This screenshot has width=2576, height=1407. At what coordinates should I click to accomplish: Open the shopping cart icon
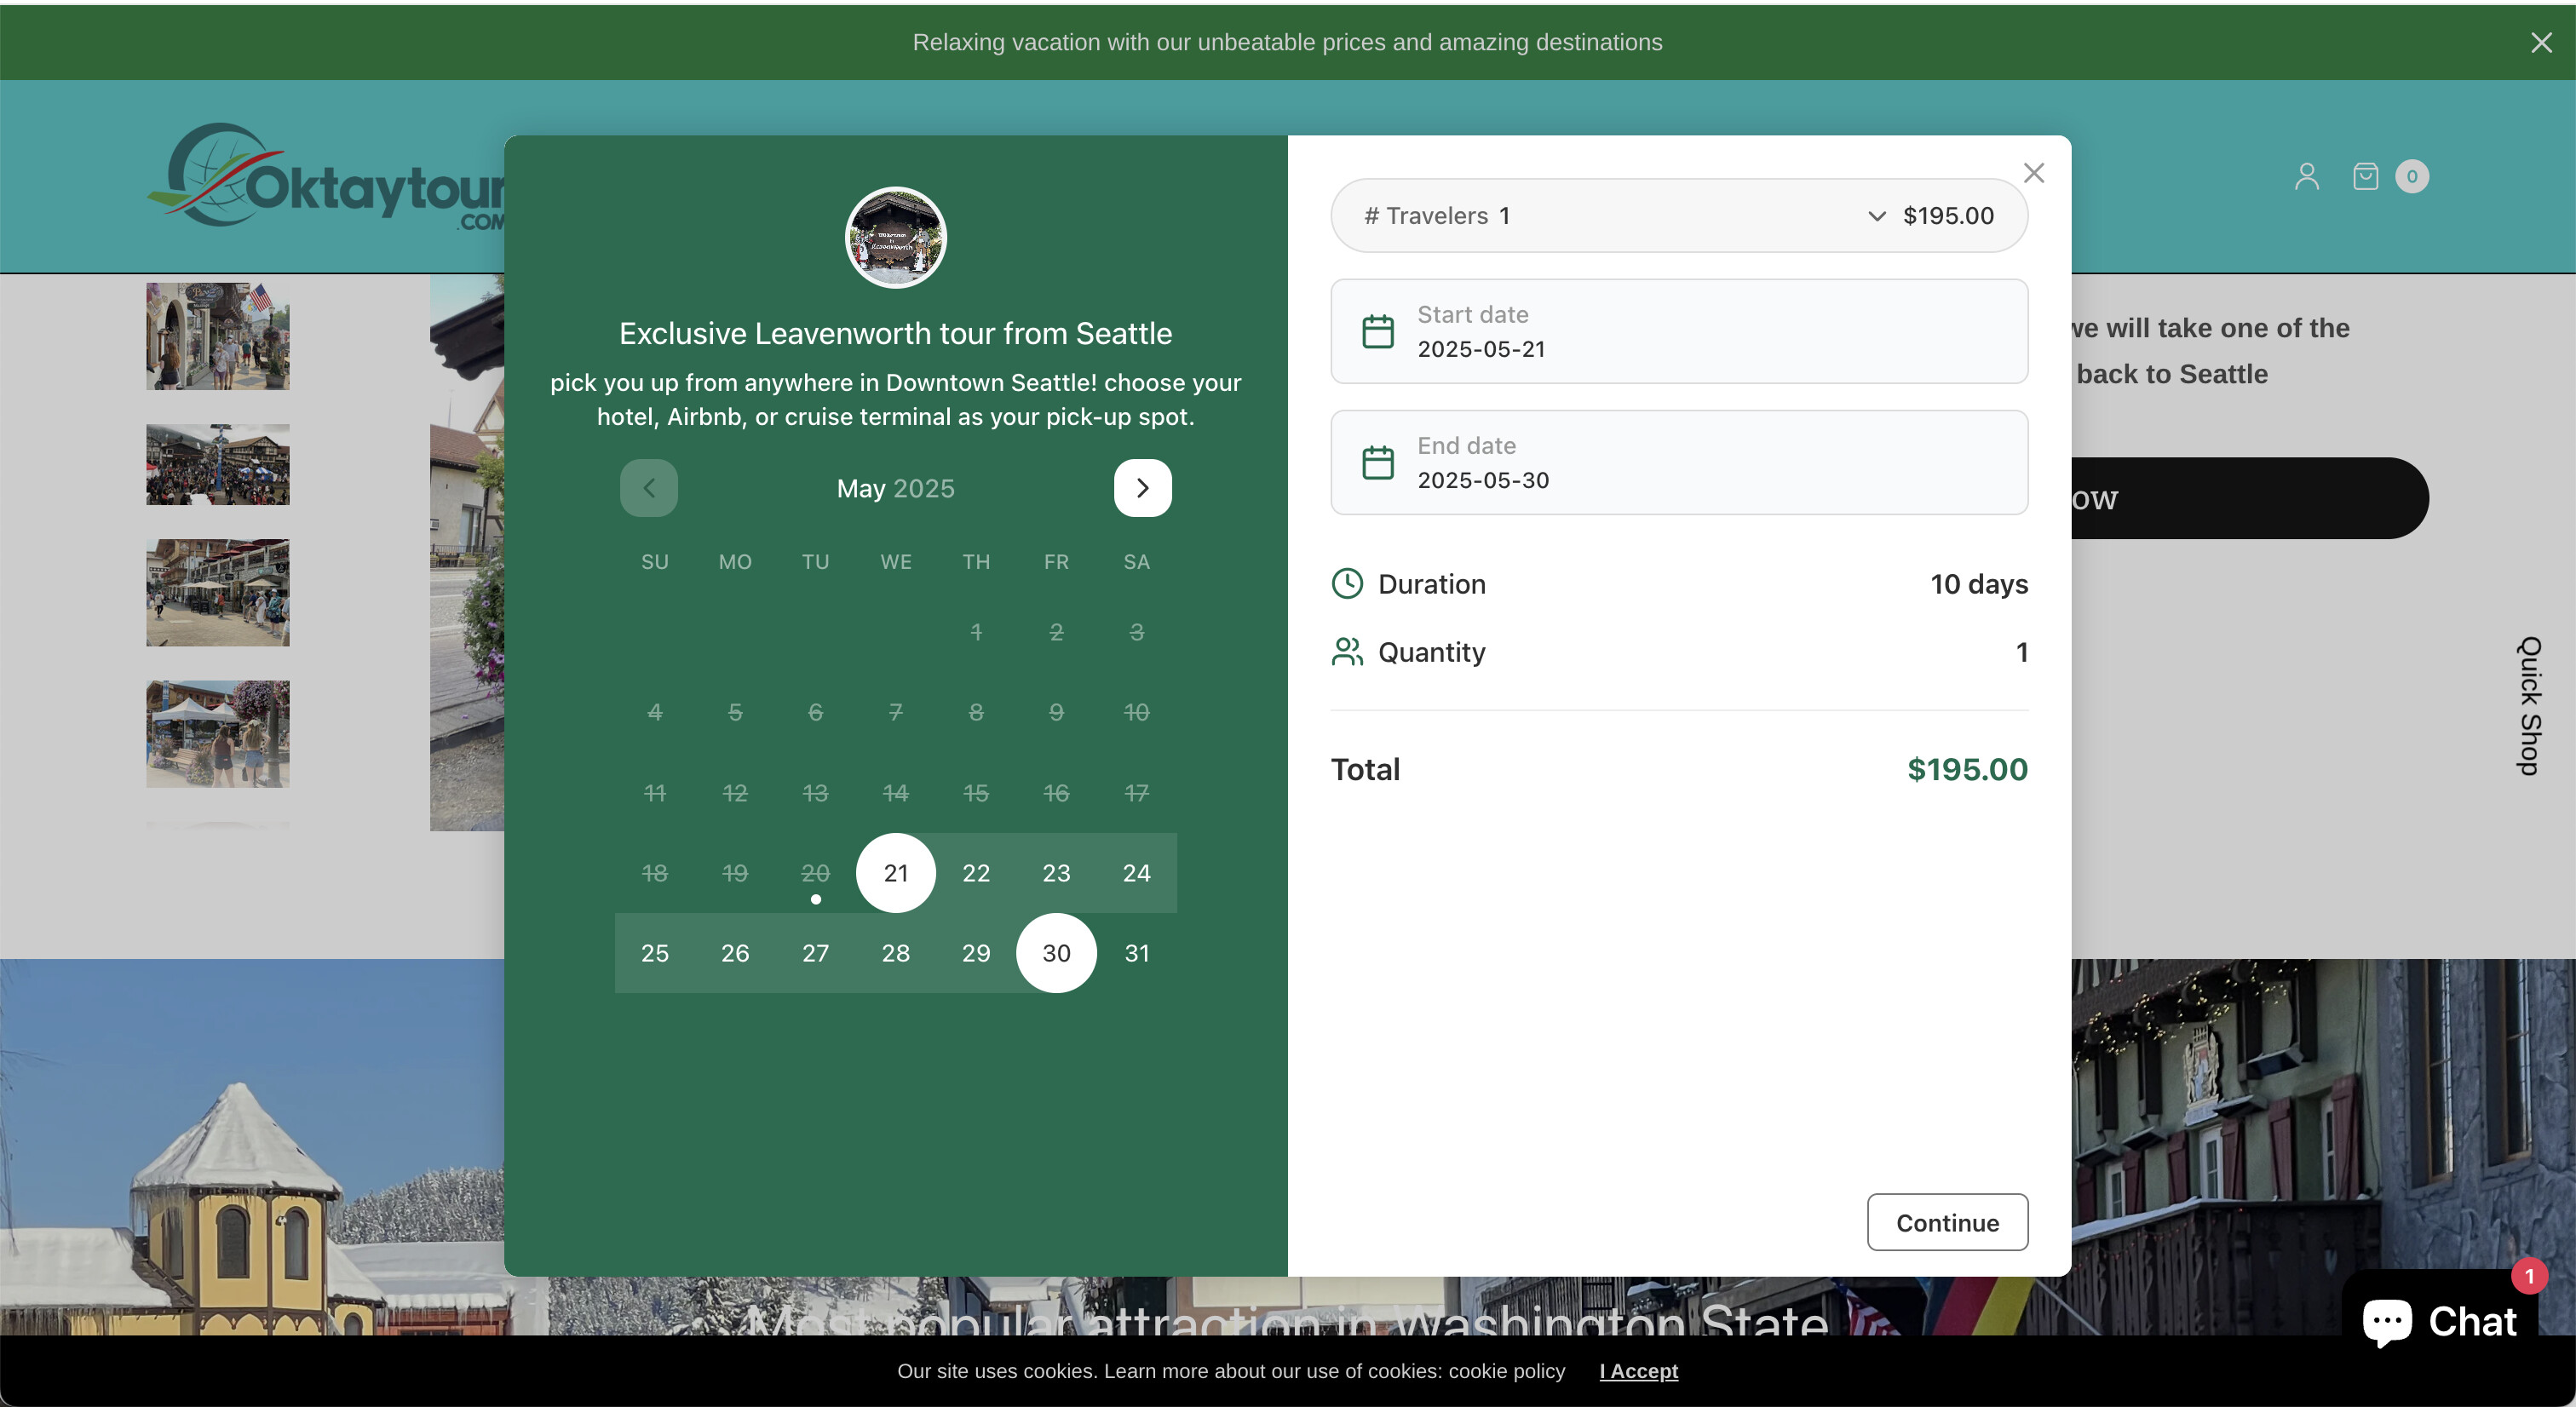click(2365, 176)
